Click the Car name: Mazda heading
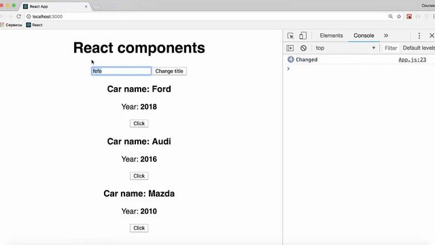The width and height of the screenshot is (435, 245). (139, 193)
